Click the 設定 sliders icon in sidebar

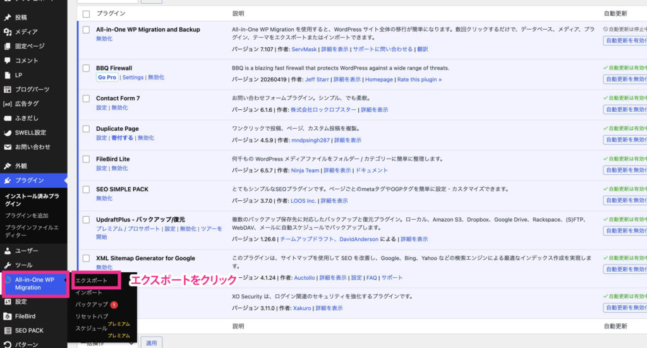pyautogui.click(x=8, y=302)
